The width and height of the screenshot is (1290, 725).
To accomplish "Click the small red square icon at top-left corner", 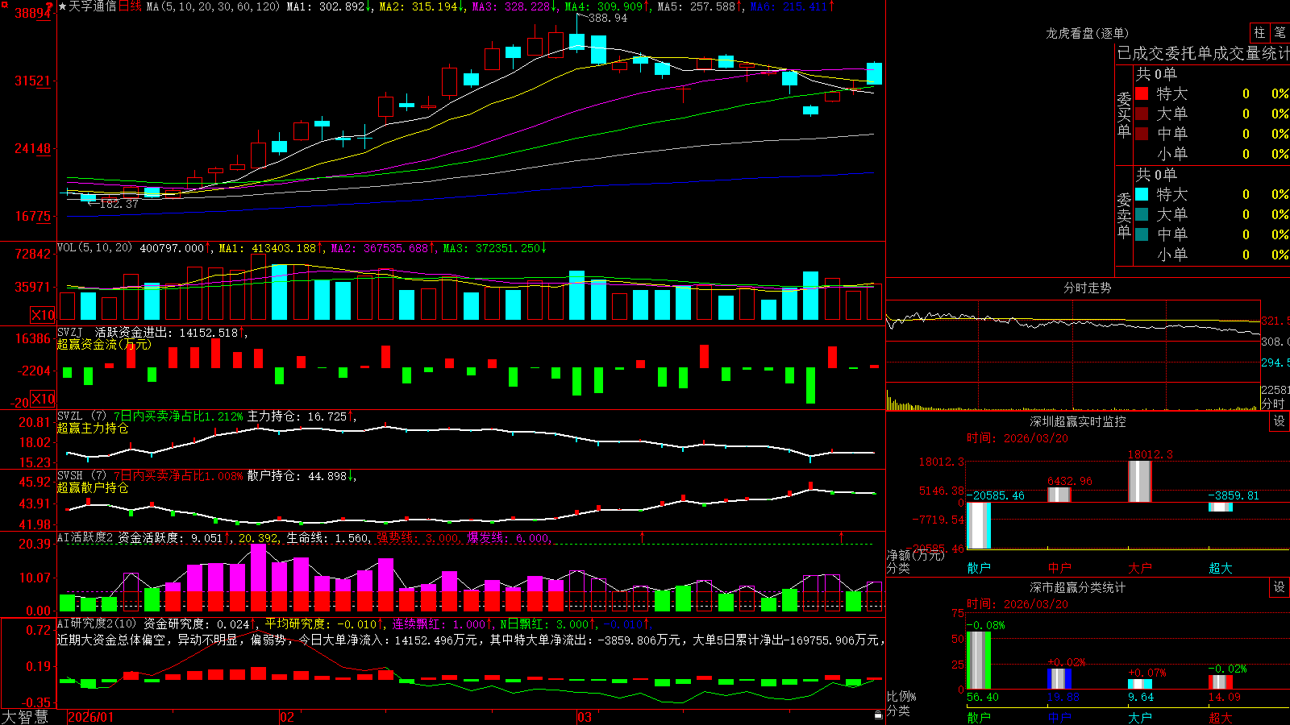I will [x=4, y=4].
